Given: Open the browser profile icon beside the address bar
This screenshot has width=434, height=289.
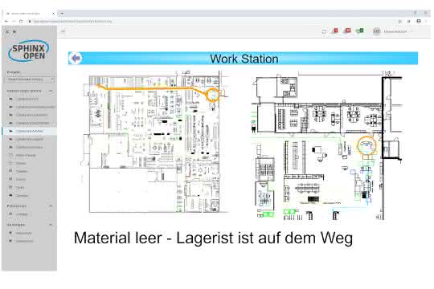Looking at the screenshot, I should (419, 22).
